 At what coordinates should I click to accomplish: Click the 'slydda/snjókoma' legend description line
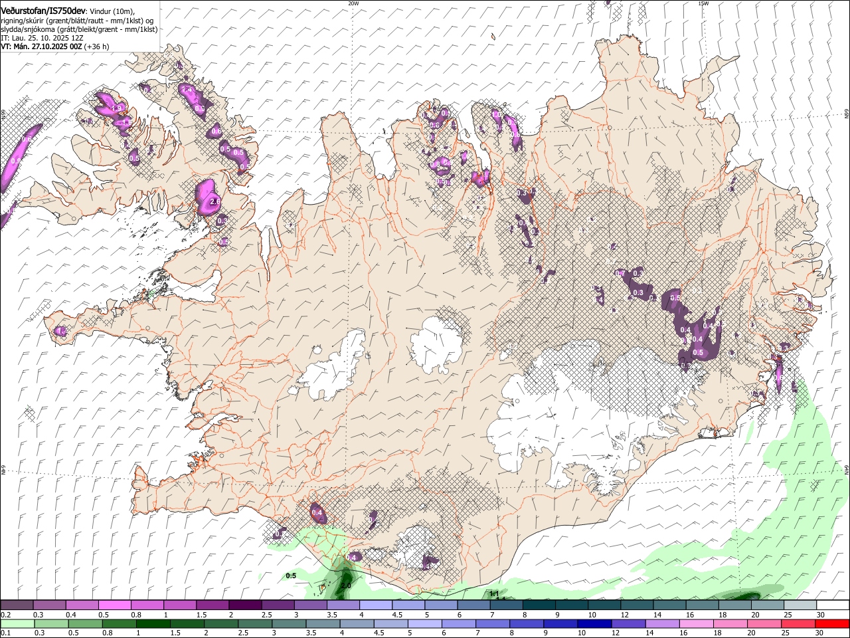(79, 29)
